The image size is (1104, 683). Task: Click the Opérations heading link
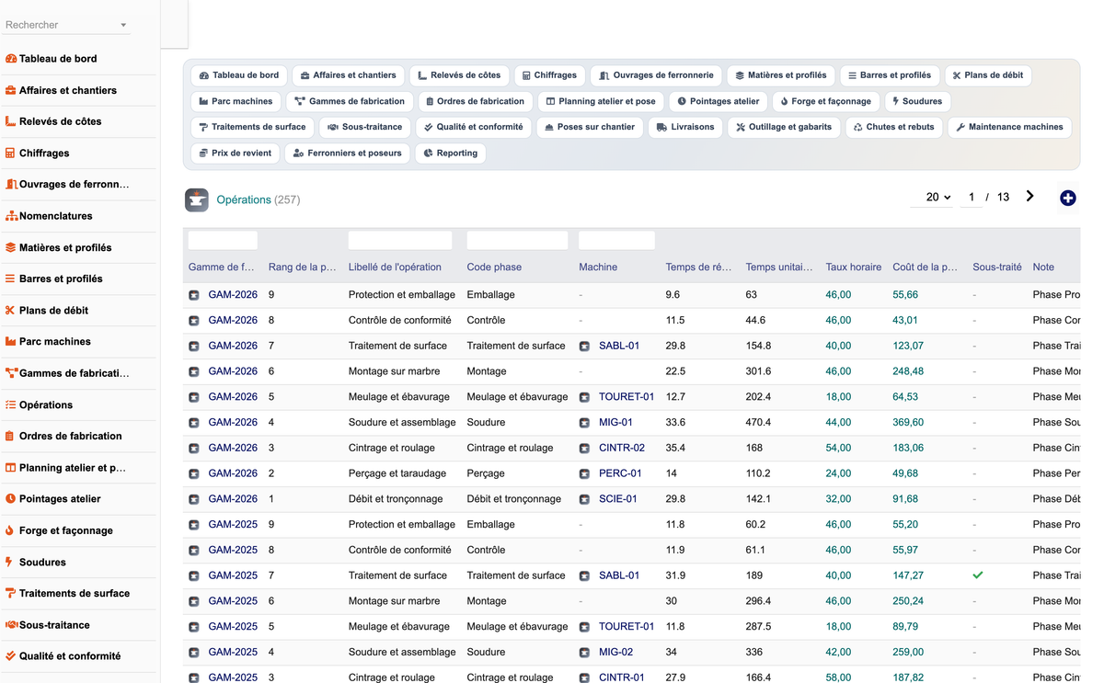click(244, 199)
